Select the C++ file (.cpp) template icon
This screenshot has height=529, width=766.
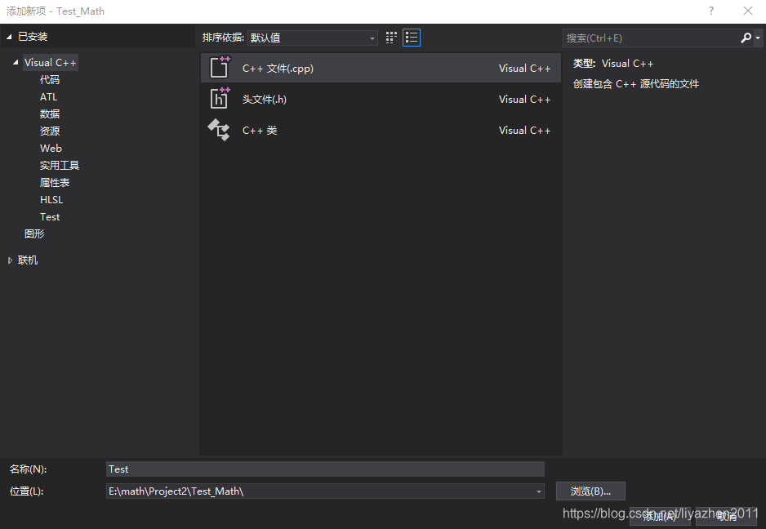(220, 68)
